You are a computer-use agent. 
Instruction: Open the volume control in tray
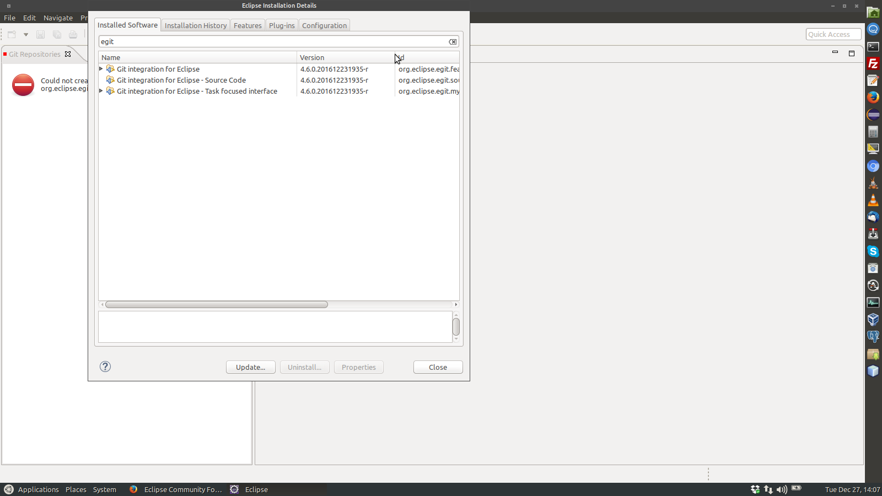pos(782,489)
